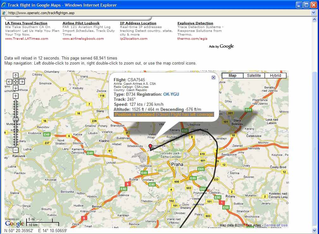This screenshot has width=319, height=234.
Task: Click the Internet Explorer logo in title bar
Action: click(x=4, y=5)
